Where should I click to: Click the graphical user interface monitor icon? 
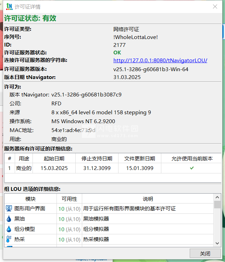pyautogui.click(x=9, y=208)
